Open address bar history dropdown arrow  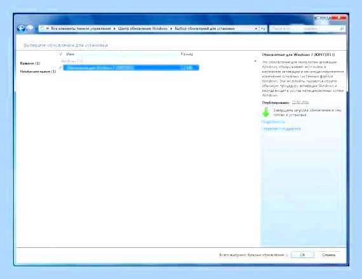pos(256,29)
